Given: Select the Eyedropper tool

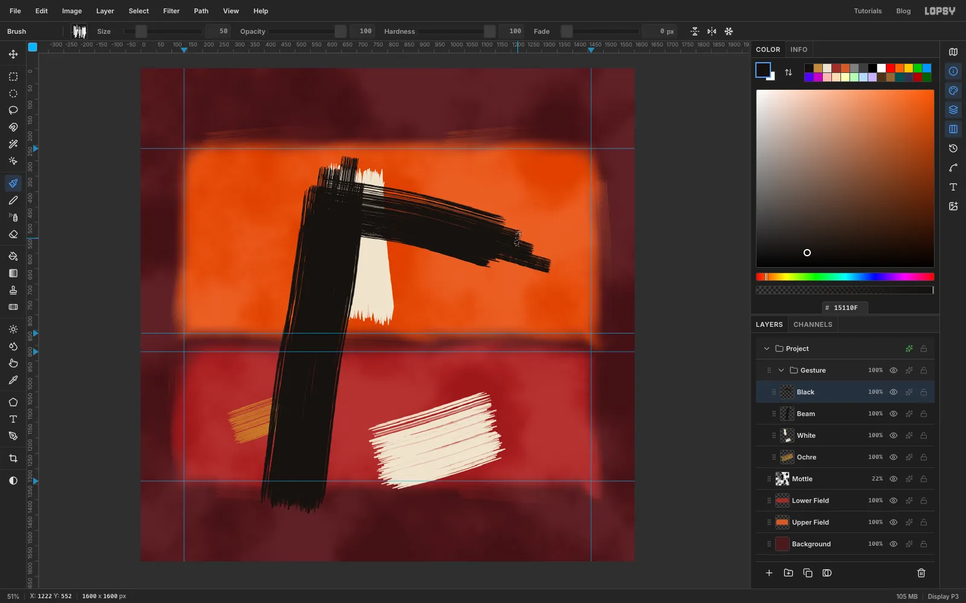Looking at the screenshot, I should (x=13, y=380).
